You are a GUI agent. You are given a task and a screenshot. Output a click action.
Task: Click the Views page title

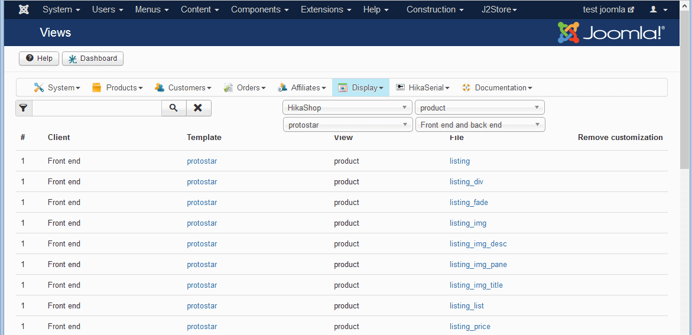(x=55, y=32)
